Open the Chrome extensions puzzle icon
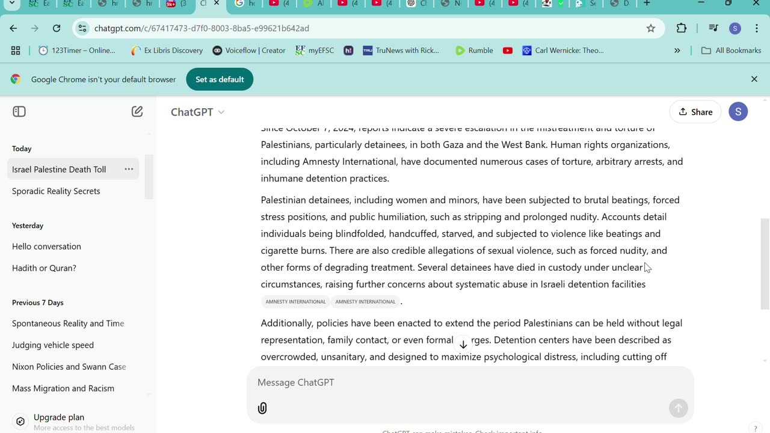Viewport: 770px width, 433px height. click(x=682, y=28)
